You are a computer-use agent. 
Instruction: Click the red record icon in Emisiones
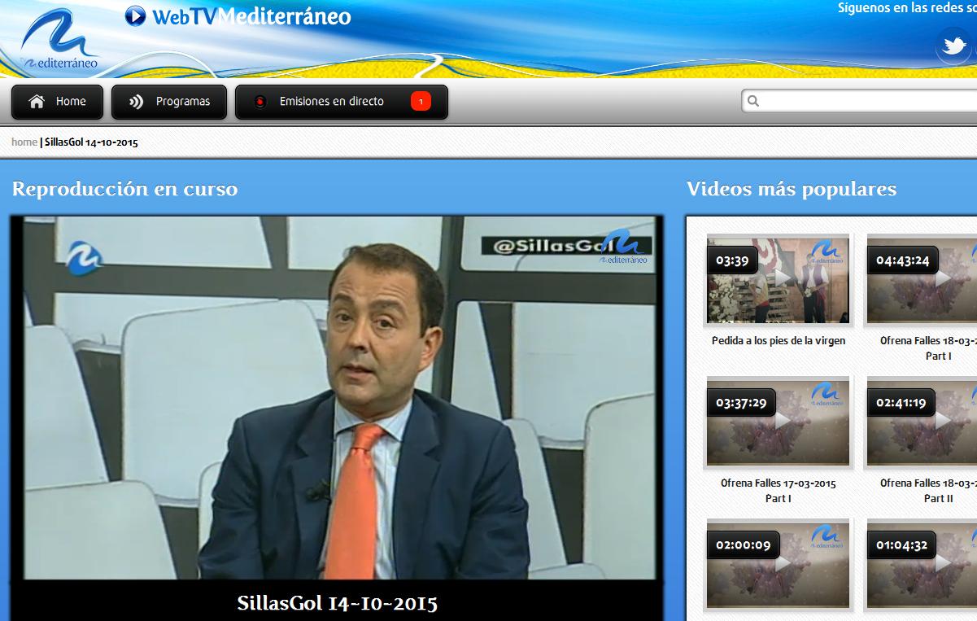point(260,102)
